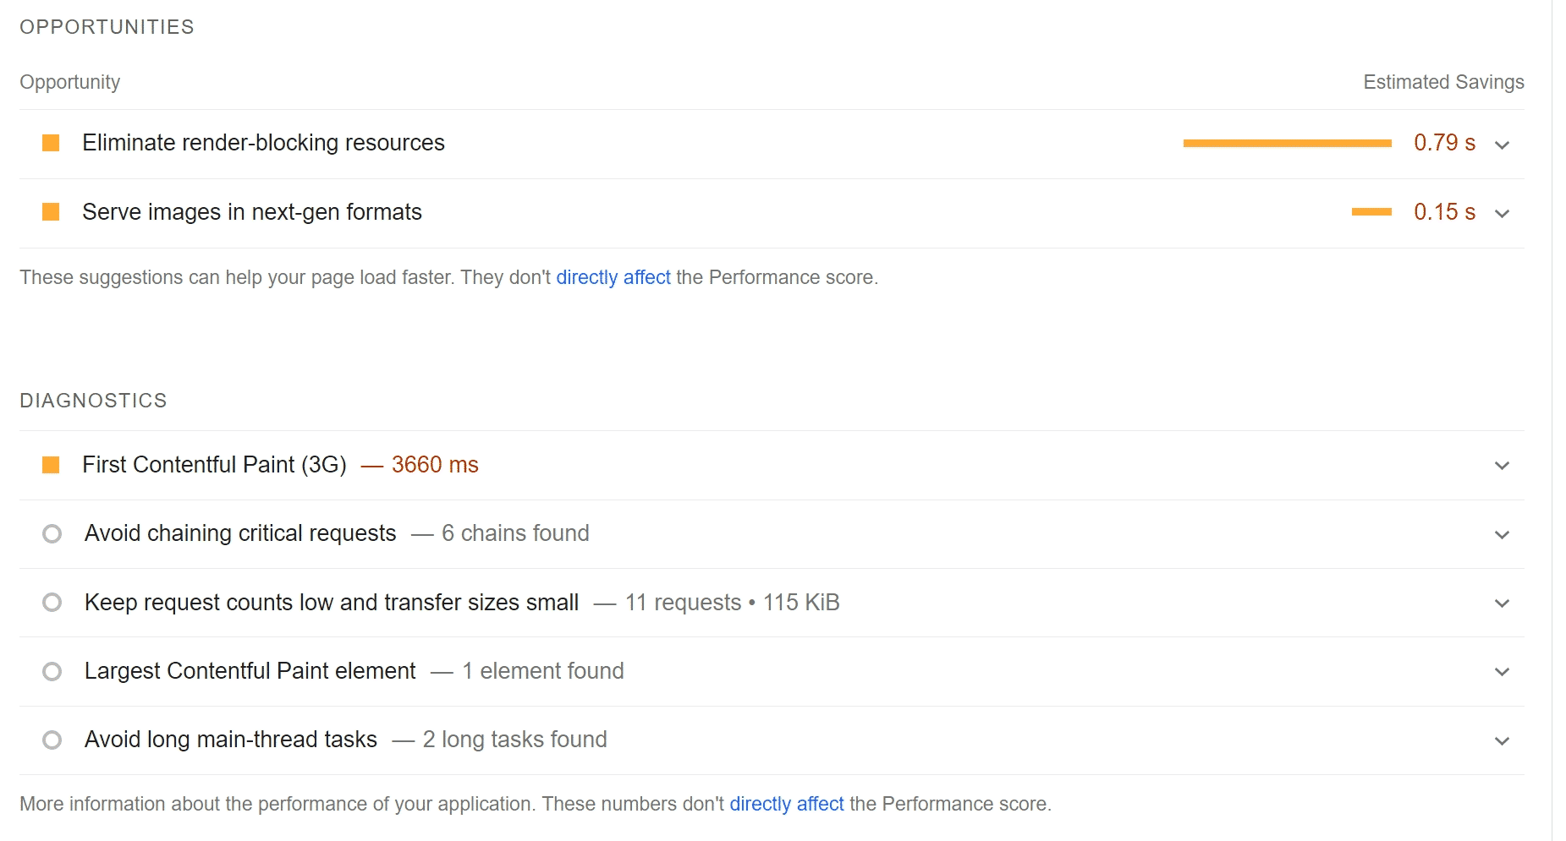Click the passed audit bullet for Largest Contentful Paint element
The height and width of the screenshot is (841, 1566).
pos(52,671)
